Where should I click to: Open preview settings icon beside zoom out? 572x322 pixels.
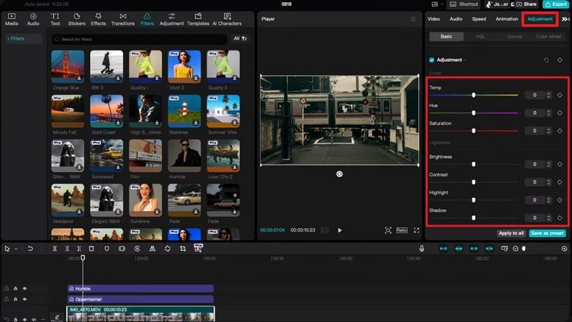(x=505, y=249)
